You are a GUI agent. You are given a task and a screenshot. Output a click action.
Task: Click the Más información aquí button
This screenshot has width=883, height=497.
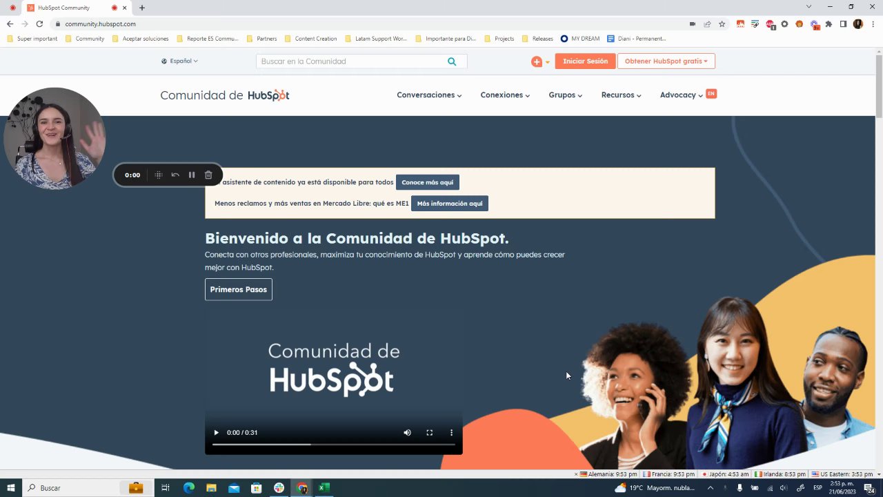click(450, 204)
